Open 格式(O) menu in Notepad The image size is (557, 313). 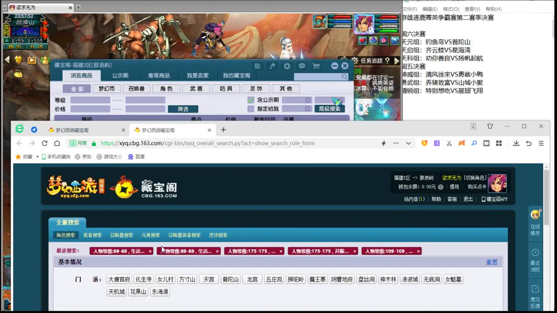tap(451, 9)
